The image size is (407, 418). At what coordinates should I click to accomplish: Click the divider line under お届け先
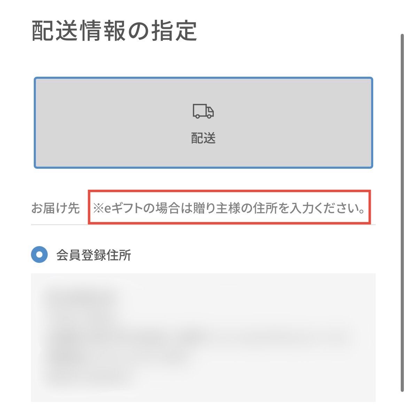(203, 225)
